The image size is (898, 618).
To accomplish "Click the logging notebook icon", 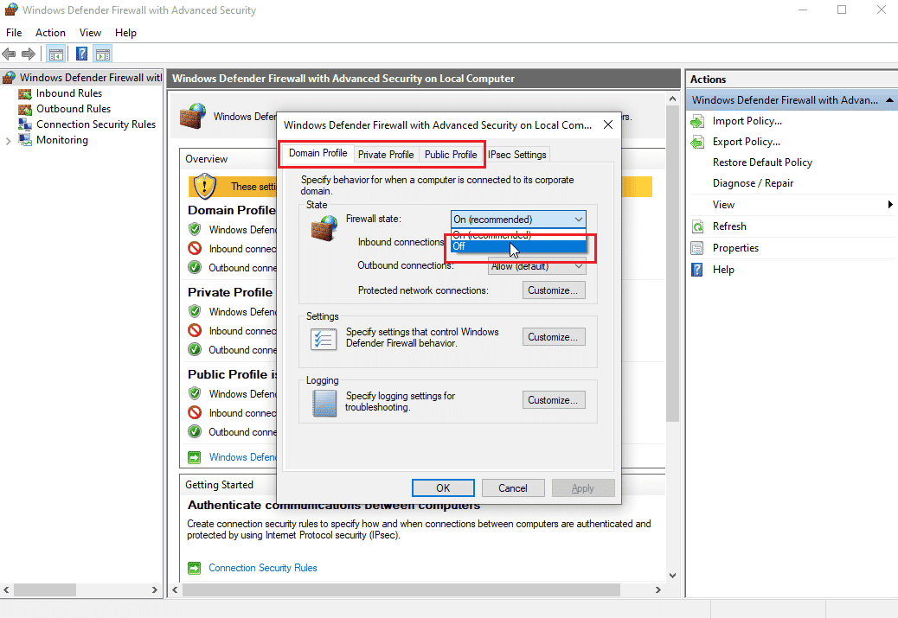I will coord(324,403).
